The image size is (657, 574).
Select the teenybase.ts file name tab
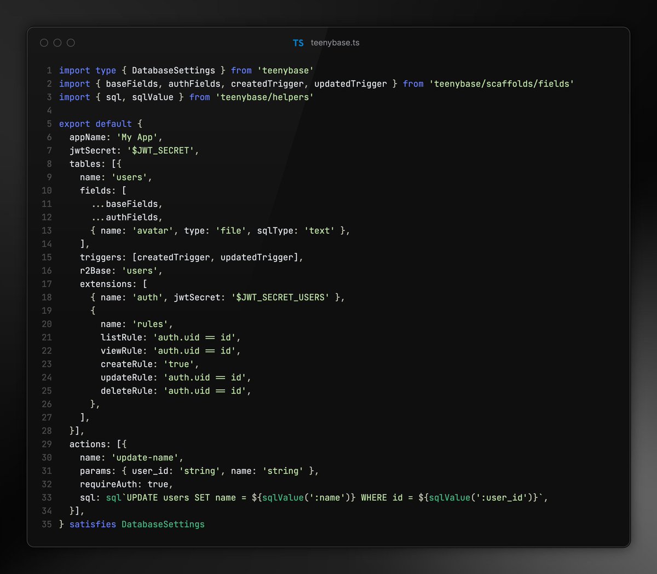335,43
